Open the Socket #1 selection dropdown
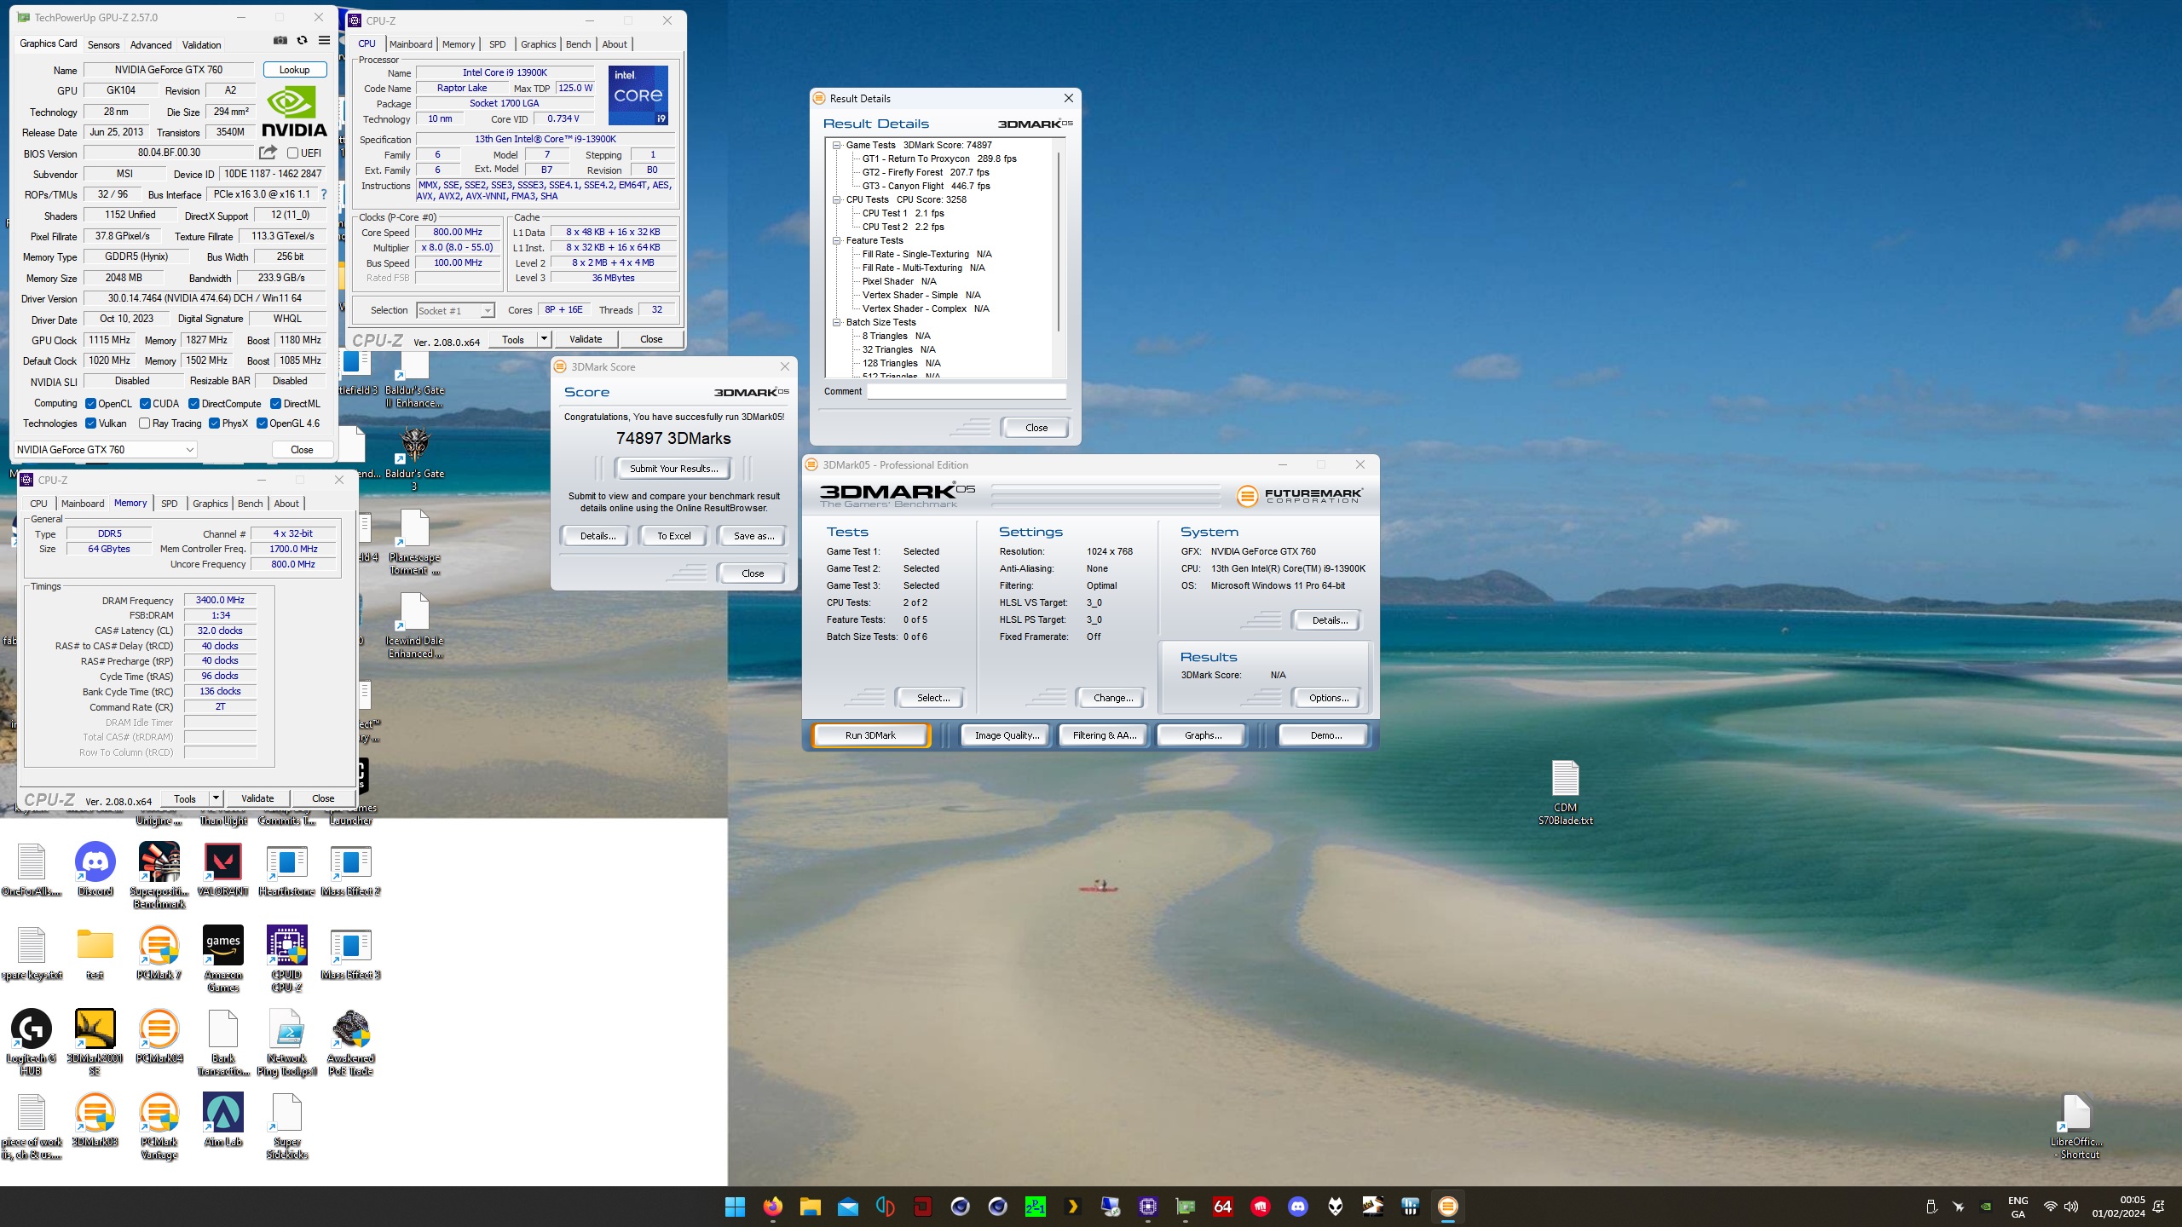The image size is (2182, 1227). point(454,310)
